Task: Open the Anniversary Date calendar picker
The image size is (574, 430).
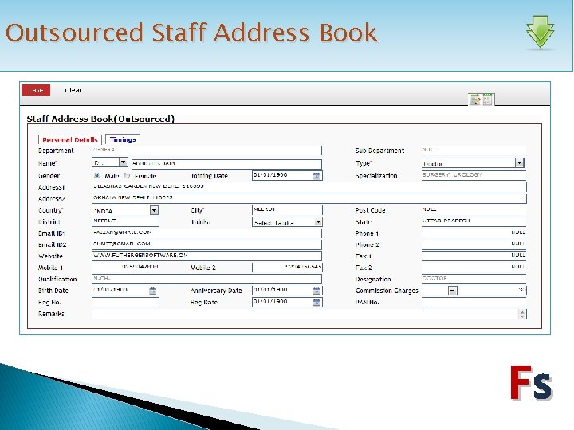Action: pyautogui.click(x=316, y=291)
